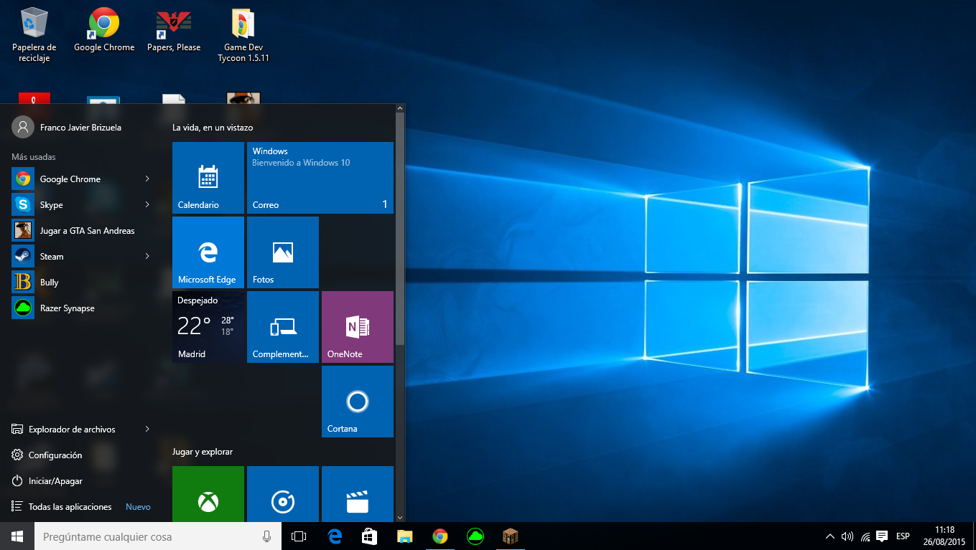This screenshot has height=550, width=976.
Task: Open the Razer Synapse taskbar icon
Action: coord(475,536)
